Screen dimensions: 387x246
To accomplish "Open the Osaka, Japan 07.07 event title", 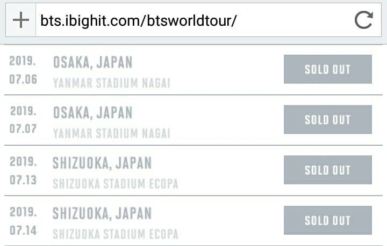I will click(93, 113).
